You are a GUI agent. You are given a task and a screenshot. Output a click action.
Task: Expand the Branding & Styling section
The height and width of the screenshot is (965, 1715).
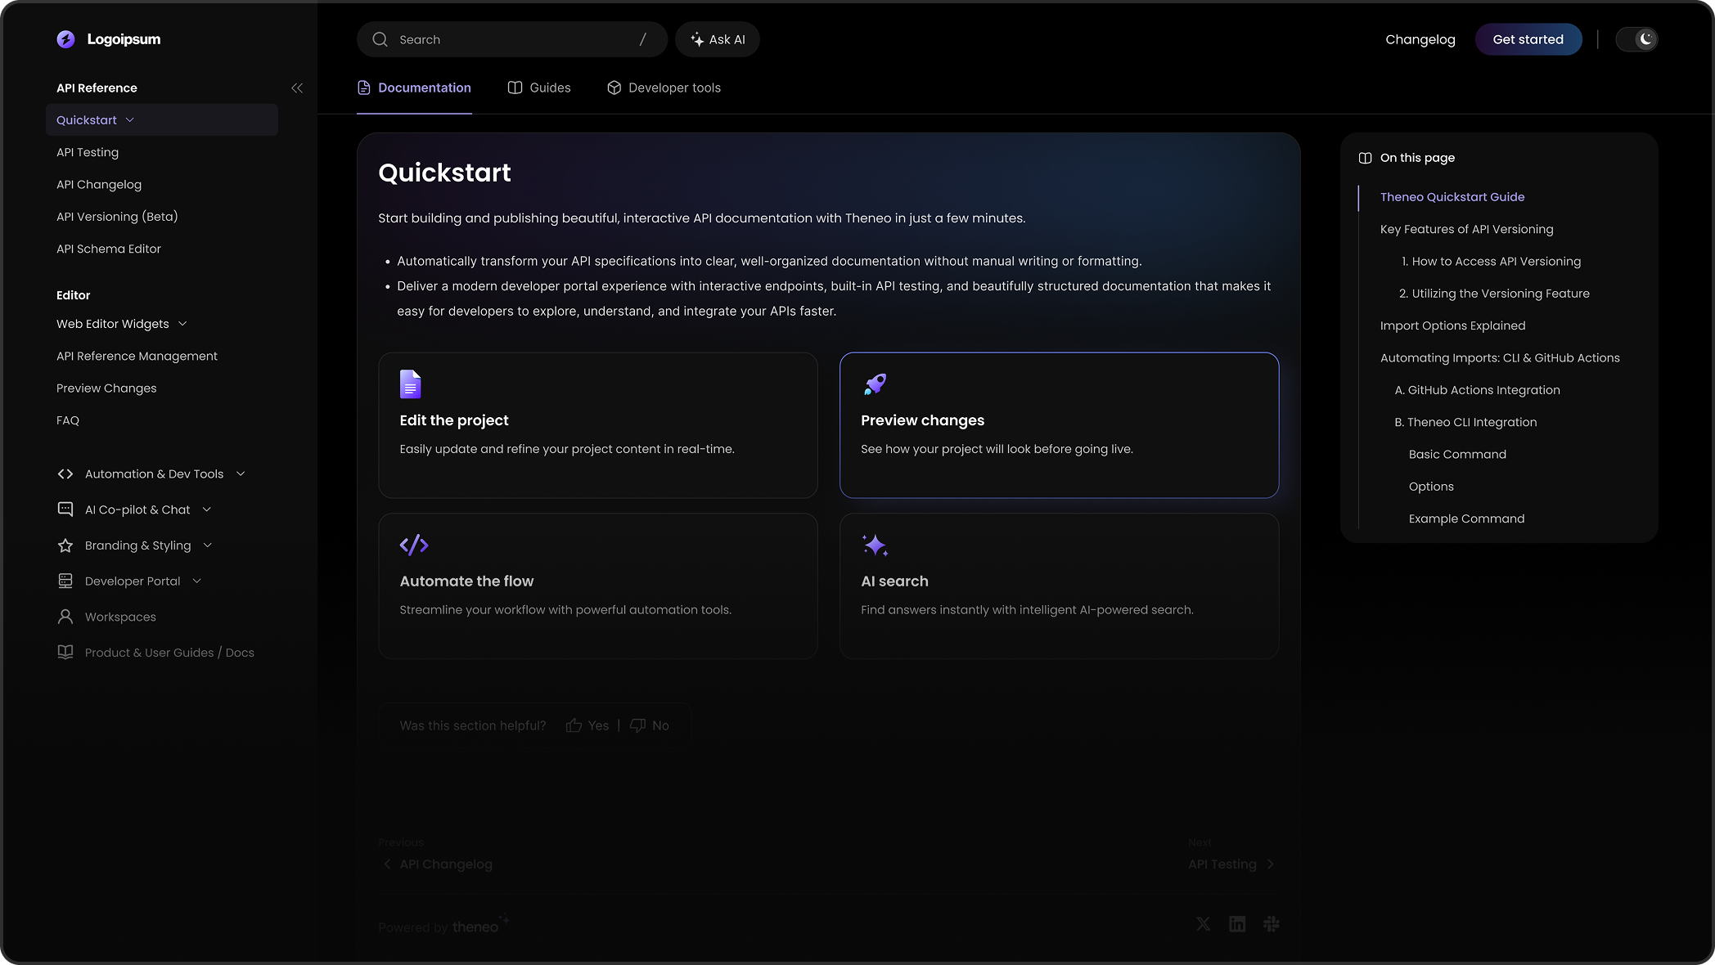pos(208,545)
